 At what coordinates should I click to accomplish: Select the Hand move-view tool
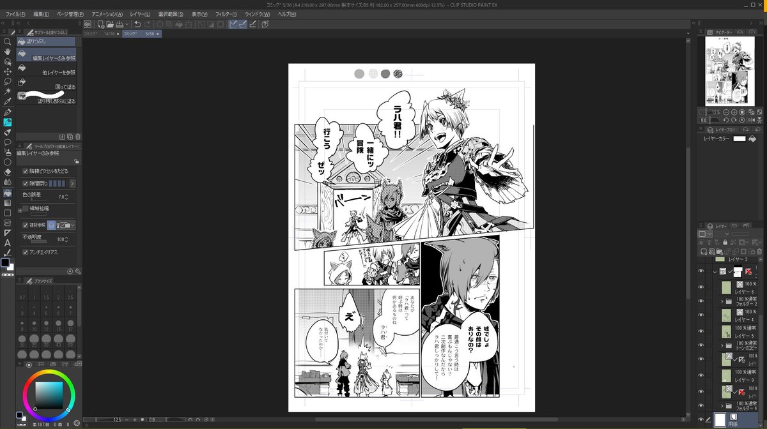8,52
